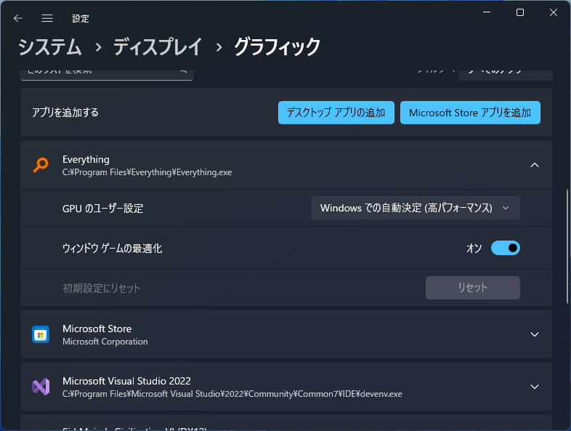Navigate to システム breadcrumb

50,47
